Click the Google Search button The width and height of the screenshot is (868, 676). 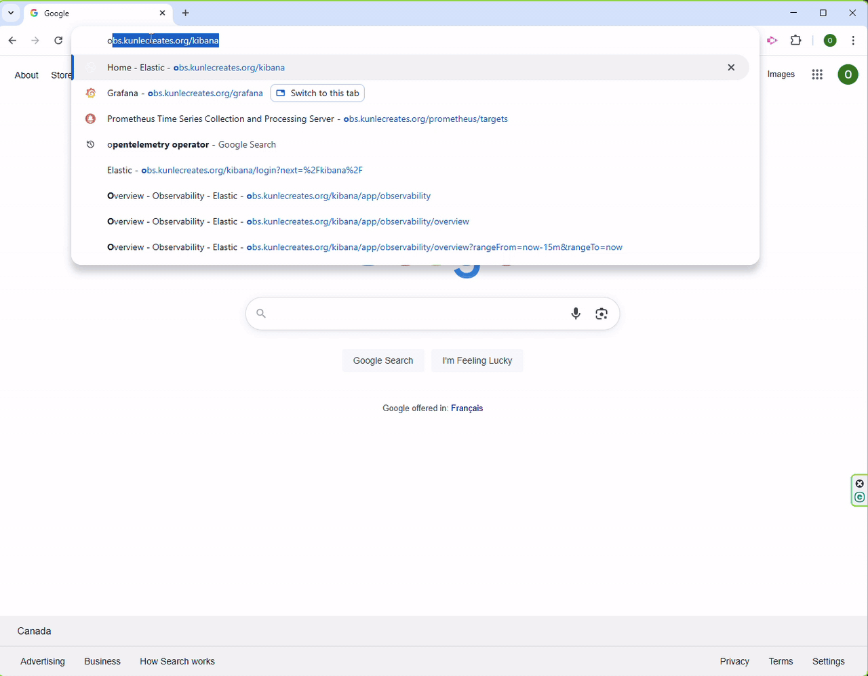383,360
